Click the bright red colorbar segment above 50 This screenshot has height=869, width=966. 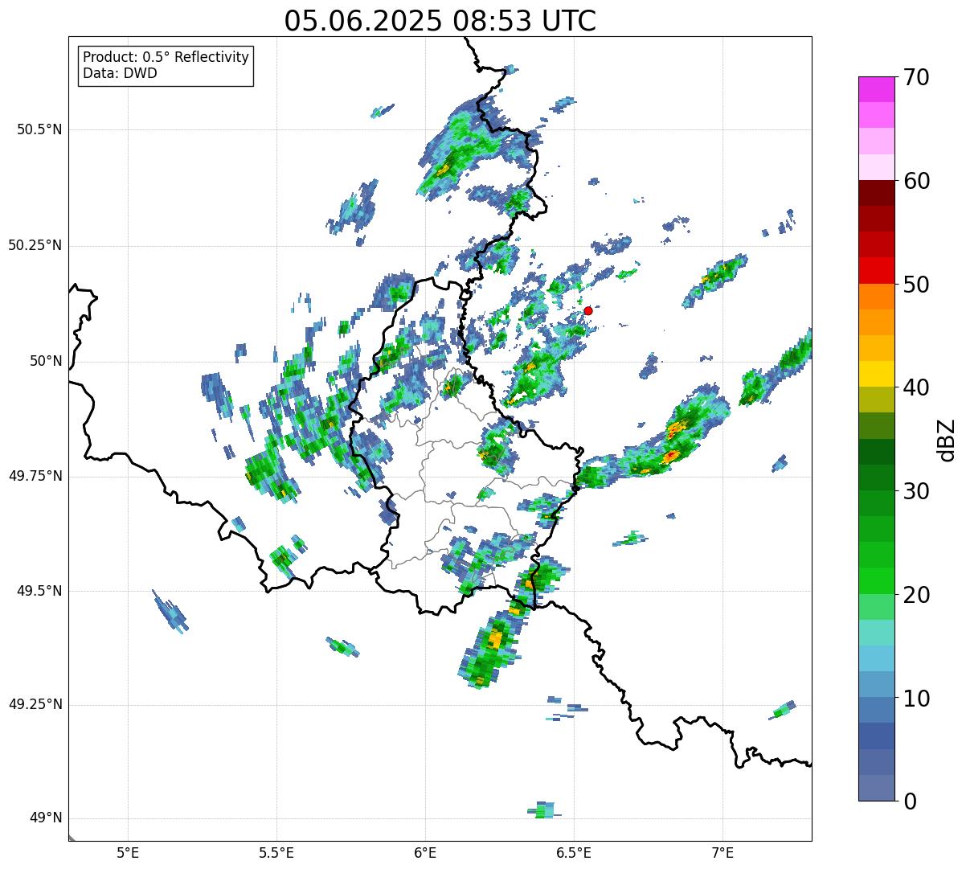tap(877, 271)
